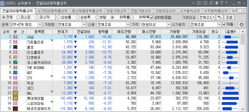Switch to 전일대비등락률상위 tab
Screen dimensions: 249x112
coord(18,11)
